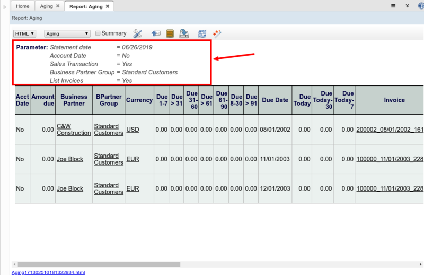This screenshot has width=424, height=275.
Task: Click the customize report wrench icon
Action: (x=137, y=33)
